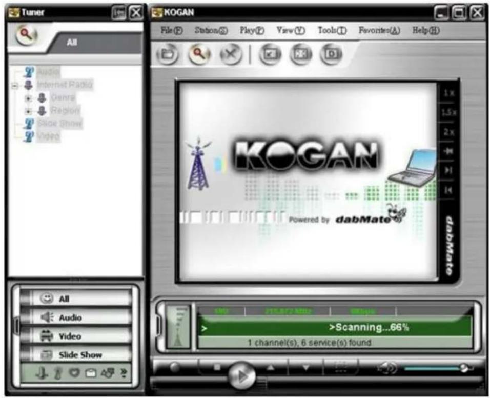The image size is (490, 398).
Task: Open the Help menu
Action: coord(425,30)
